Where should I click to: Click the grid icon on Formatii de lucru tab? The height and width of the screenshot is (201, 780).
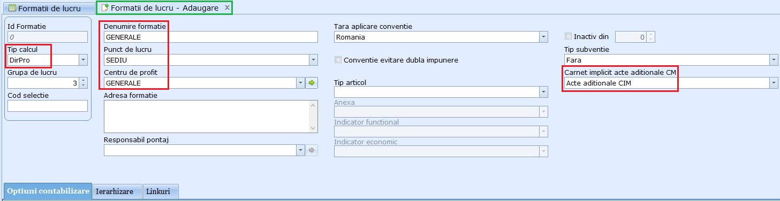click(12, 8)
